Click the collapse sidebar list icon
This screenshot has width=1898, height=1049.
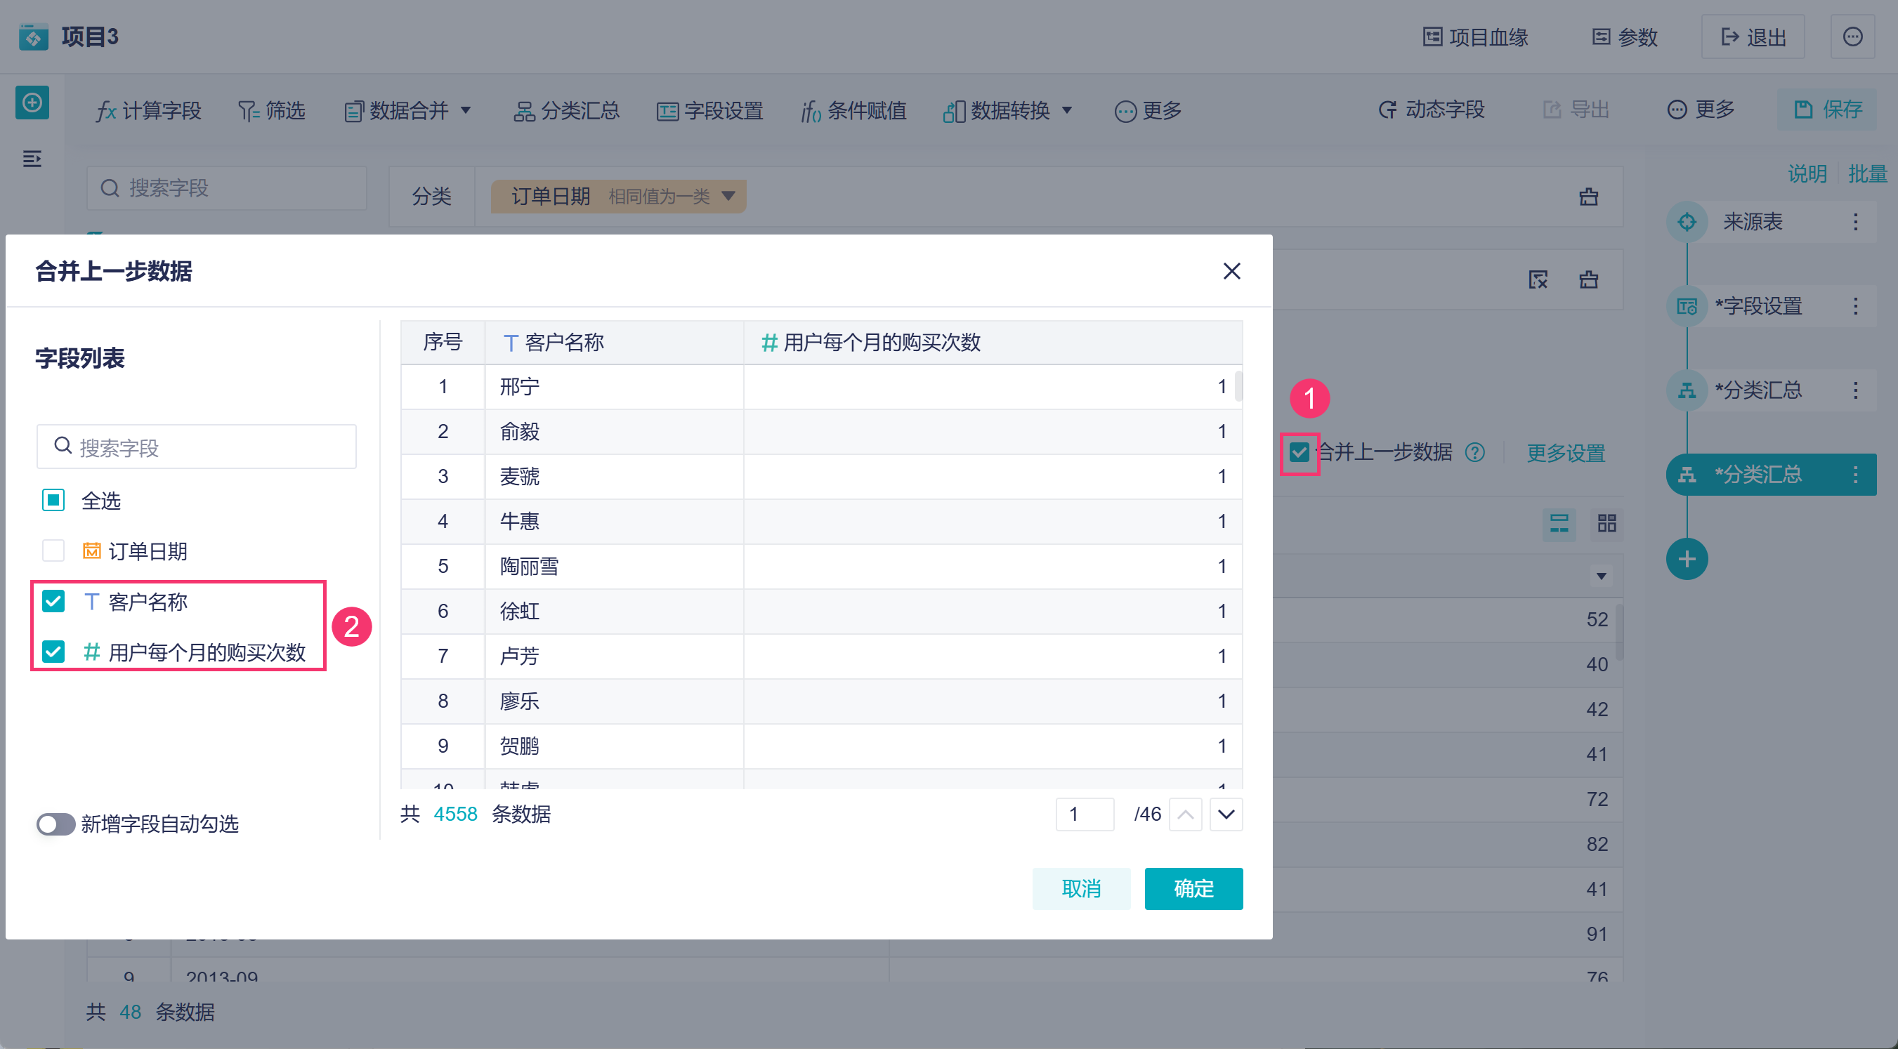point(32,159)
